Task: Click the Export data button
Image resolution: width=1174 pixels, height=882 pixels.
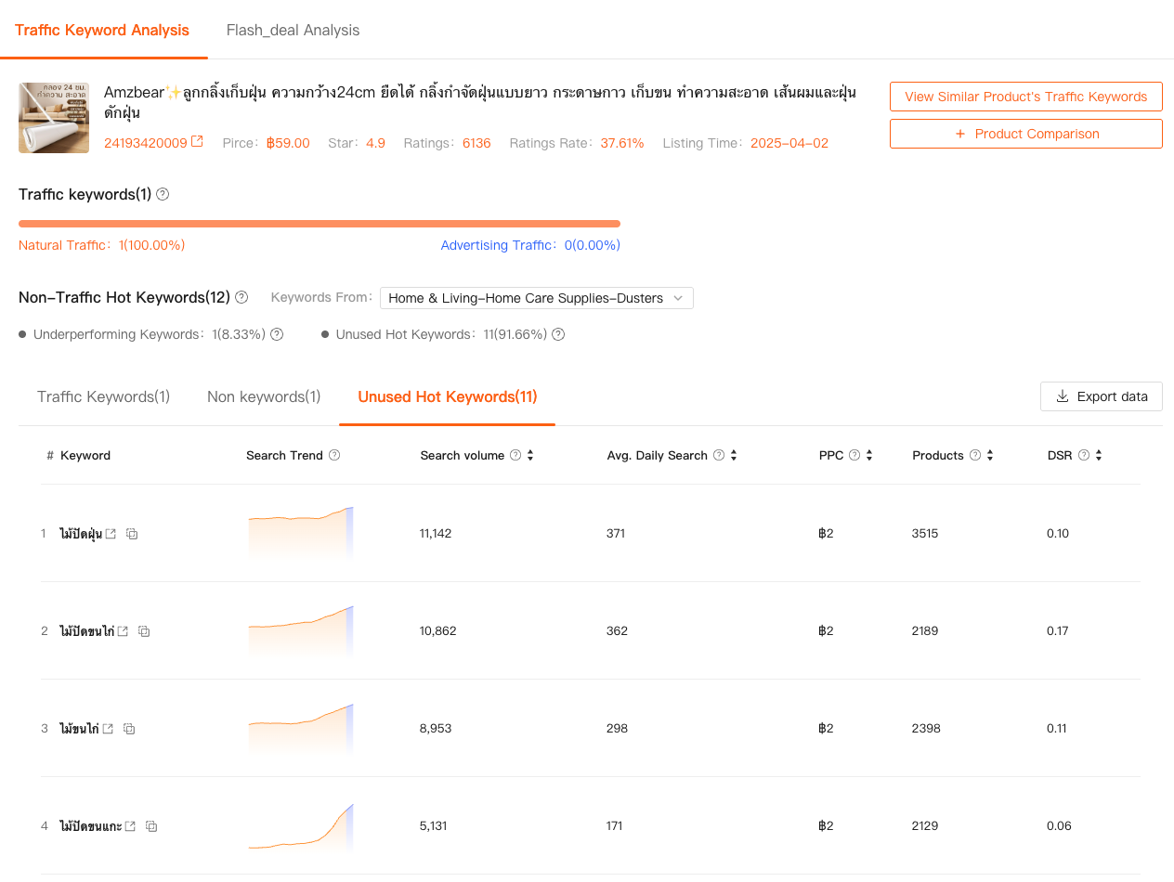Action: (1101, 396)
